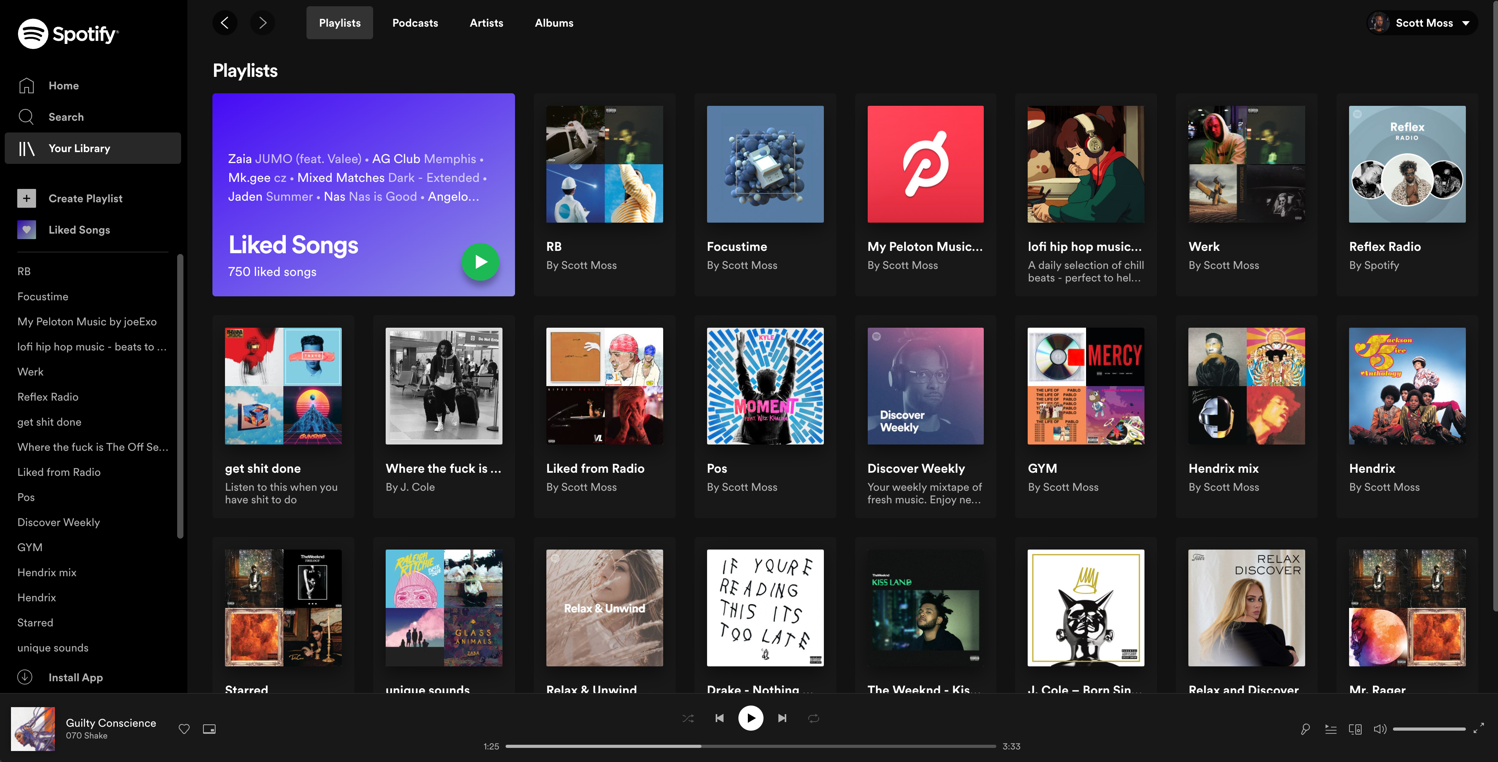
Task: Open Your Library from the sidebar
Action: point(80,148)
